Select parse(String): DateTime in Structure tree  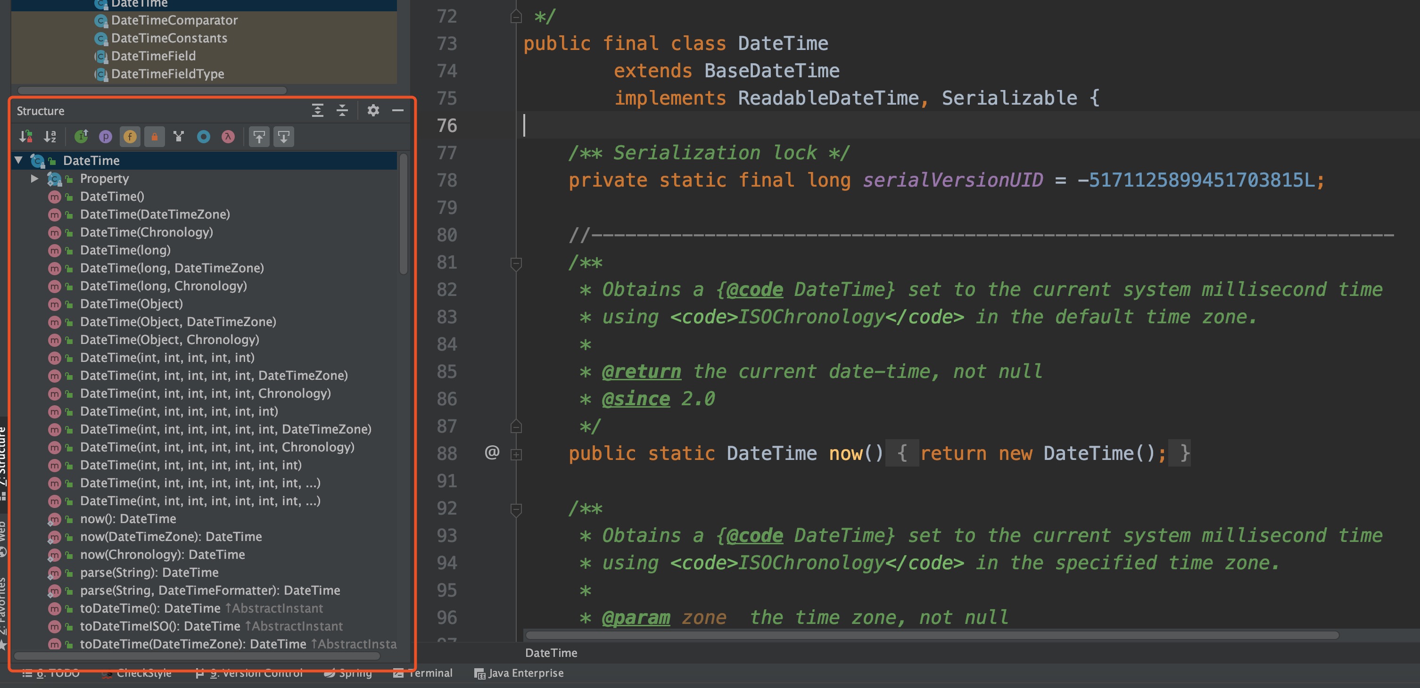click(149, 573)
